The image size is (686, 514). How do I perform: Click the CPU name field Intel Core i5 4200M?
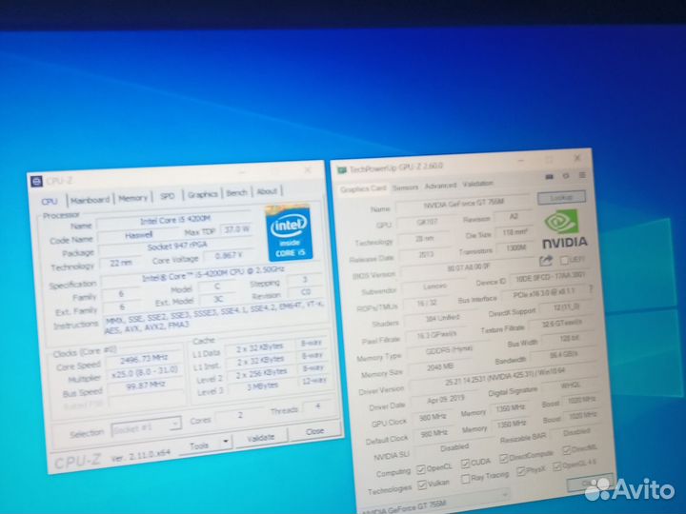[174, 220]
